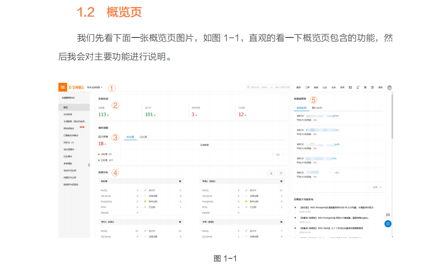Click the 阿里云 logo
Screen dimensions: 434x278
77,88
